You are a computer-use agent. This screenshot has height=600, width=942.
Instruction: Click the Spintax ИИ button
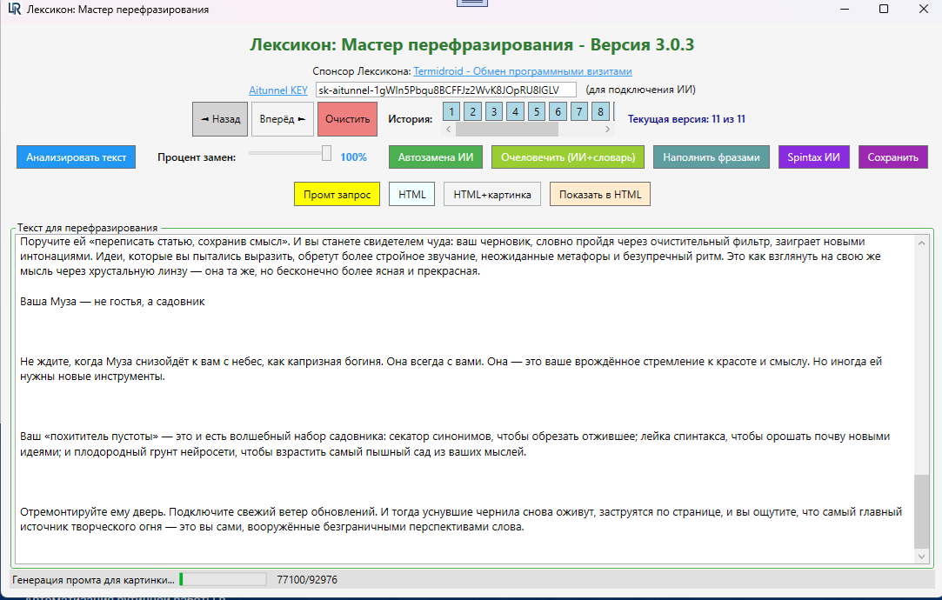pyautogui.click(x=813, y=157)
